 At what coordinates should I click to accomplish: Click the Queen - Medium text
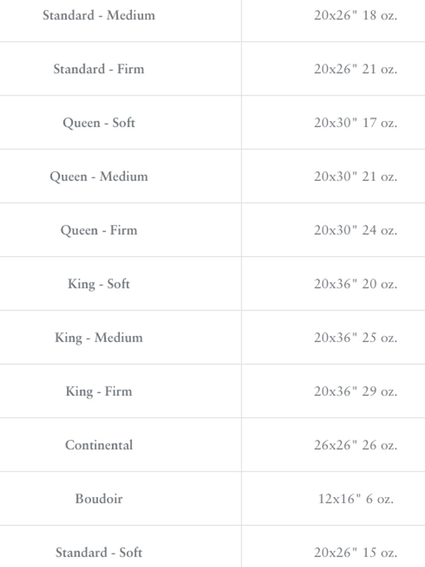coord(99,176)
